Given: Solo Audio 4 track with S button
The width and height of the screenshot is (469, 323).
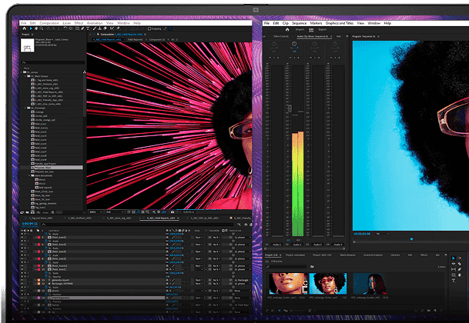Looking at the screenshot, I should pos(335,58).
